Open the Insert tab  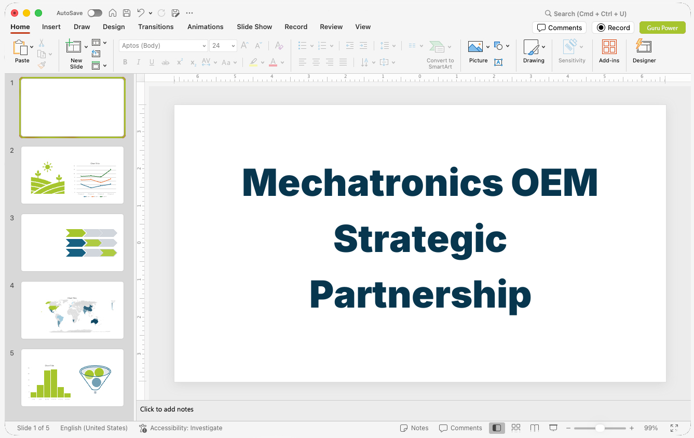point(51,26)
